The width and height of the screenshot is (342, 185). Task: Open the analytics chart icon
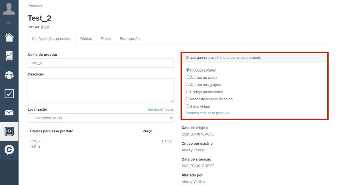coord(9,56)
